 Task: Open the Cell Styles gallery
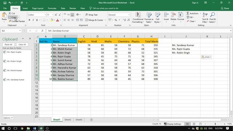point(157,17)
